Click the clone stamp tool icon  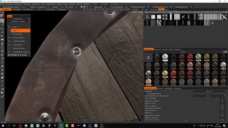click(2, 43)
